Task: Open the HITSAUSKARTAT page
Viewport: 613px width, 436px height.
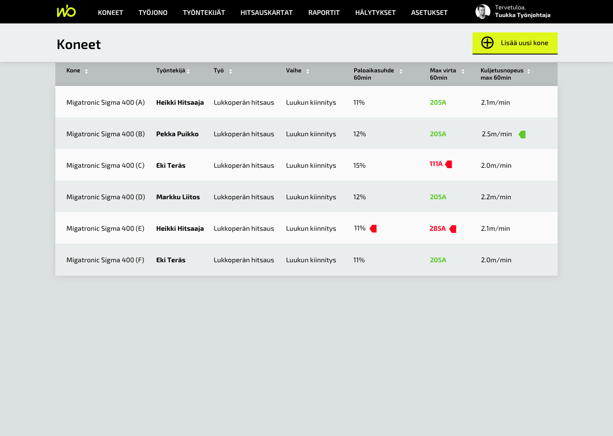Action: coord(266,12)
